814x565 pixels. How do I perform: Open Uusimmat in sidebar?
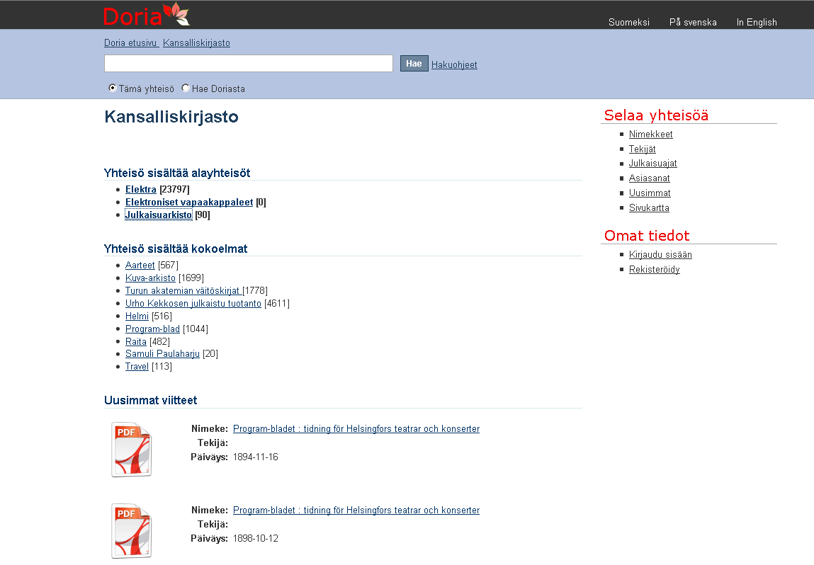tap(650, 193)
